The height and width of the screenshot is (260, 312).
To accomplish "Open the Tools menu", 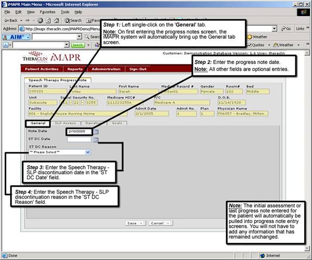I will pyautogui.click(x=65, y=12).
